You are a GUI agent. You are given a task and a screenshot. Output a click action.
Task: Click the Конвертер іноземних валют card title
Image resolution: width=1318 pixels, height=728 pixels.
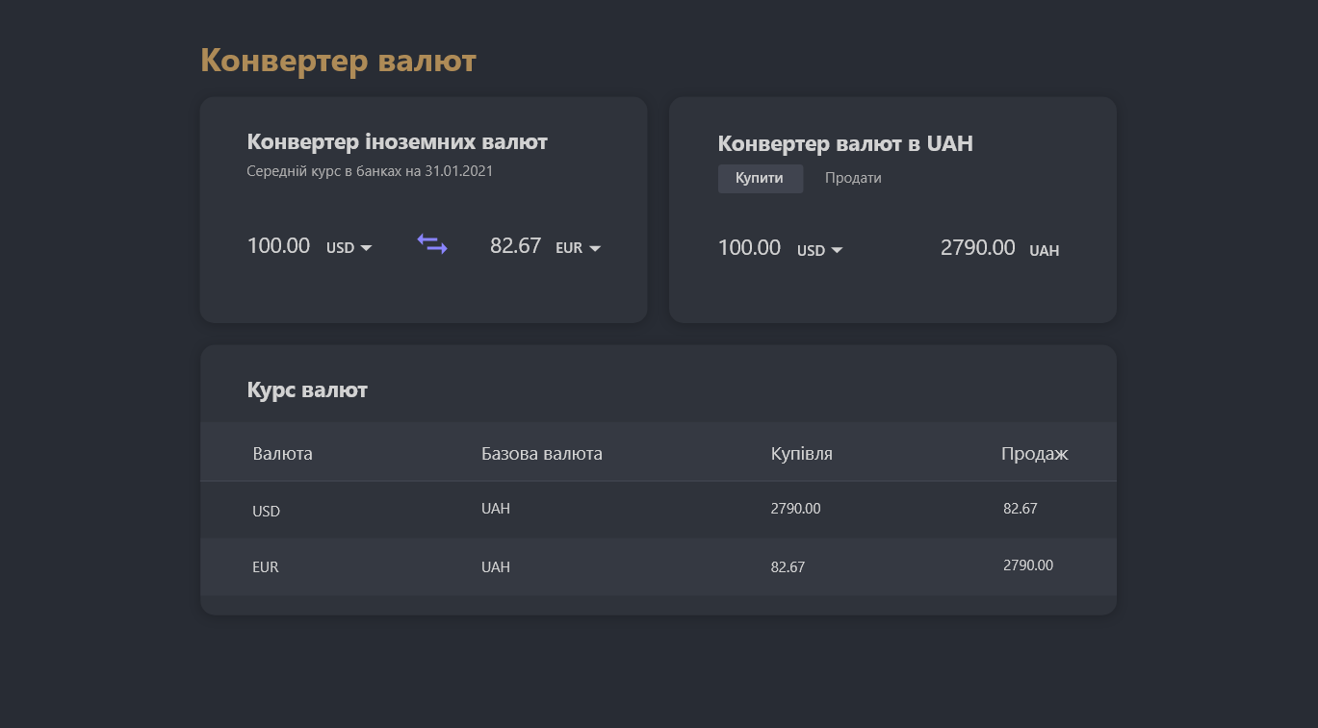[x=397, y=141]
